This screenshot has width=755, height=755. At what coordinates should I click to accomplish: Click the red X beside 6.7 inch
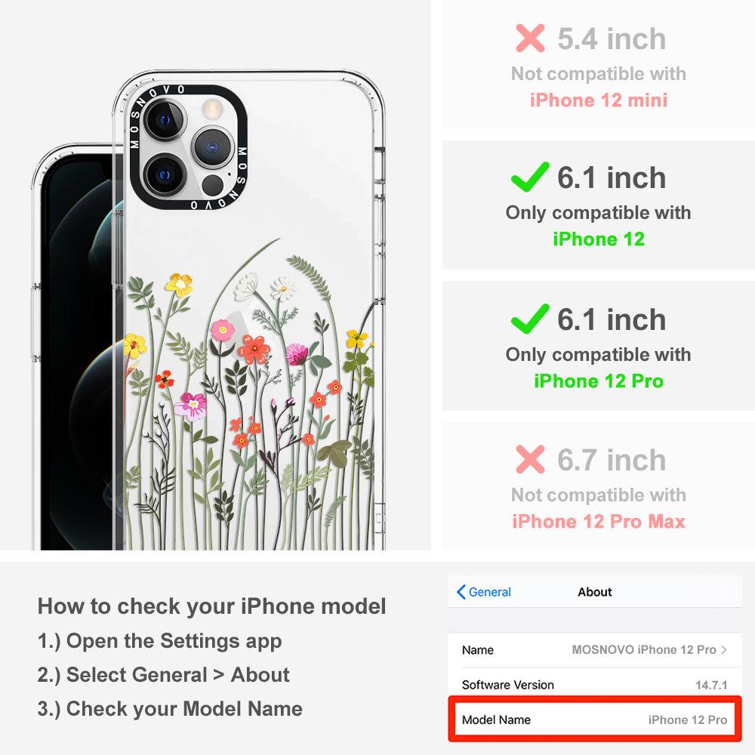pos(530,459)
